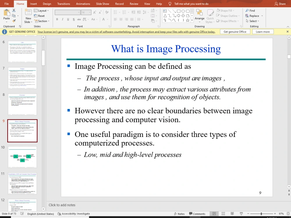Switch to the Review tab
Viewport: 291px width, 218px height.
pyautogui.click(x=134, y=4)
